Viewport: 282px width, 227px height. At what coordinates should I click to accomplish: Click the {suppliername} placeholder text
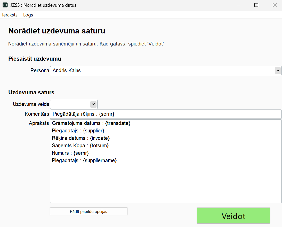click(100, 161)
